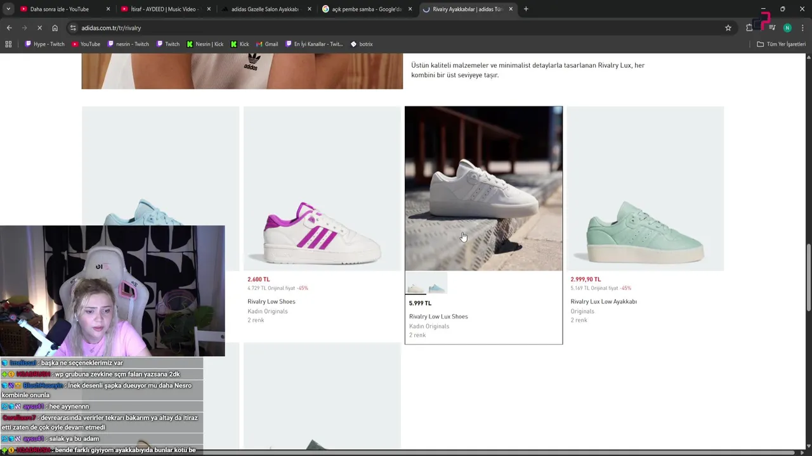
Task: Open the profile 'N' avatar
Action: 787,28
